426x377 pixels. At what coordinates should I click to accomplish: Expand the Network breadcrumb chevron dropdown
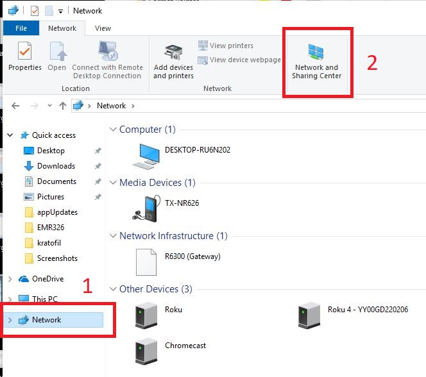[x=133, y=106]
